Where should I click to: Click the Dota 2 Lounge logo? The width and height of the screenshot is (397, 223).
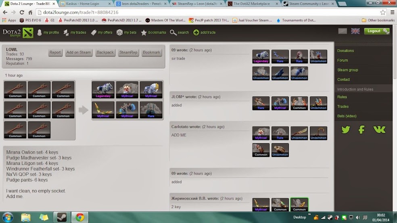18,33
